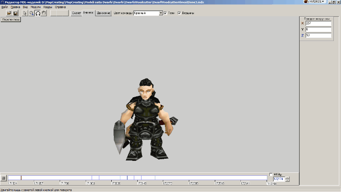This screenshot has width=341, height=192.
Task: Click the 'Цвет команды' label
Action: (123, 13)
